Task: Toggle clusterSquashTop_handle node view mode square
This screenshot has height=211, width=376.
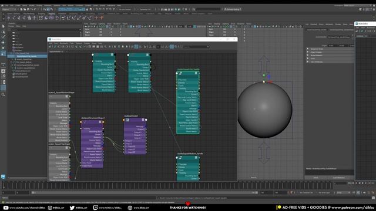Action: click(196, 73)
